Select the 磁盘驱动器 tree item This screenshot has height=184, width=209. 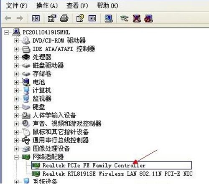click(48, 66)
